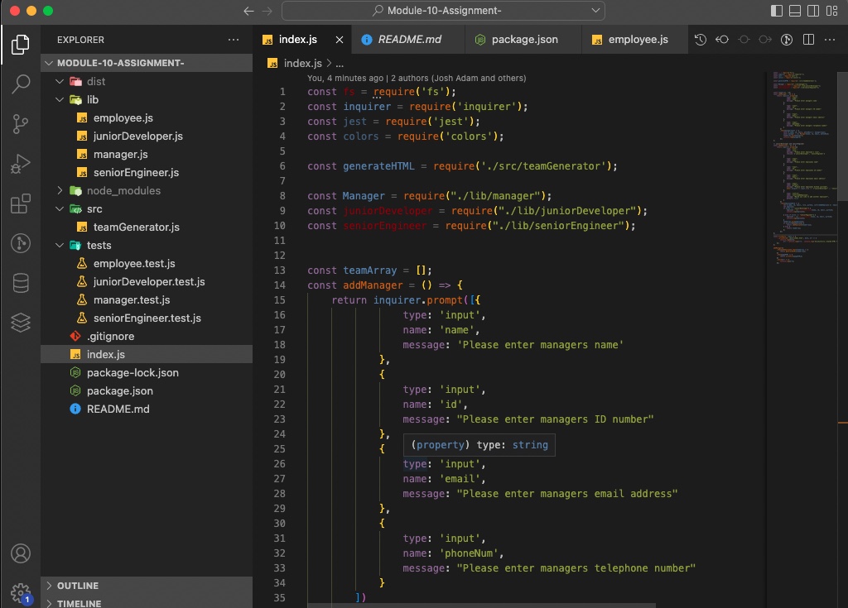Open the Source Control view
Screen dimensions: 848x608
[x=21, y=124]
